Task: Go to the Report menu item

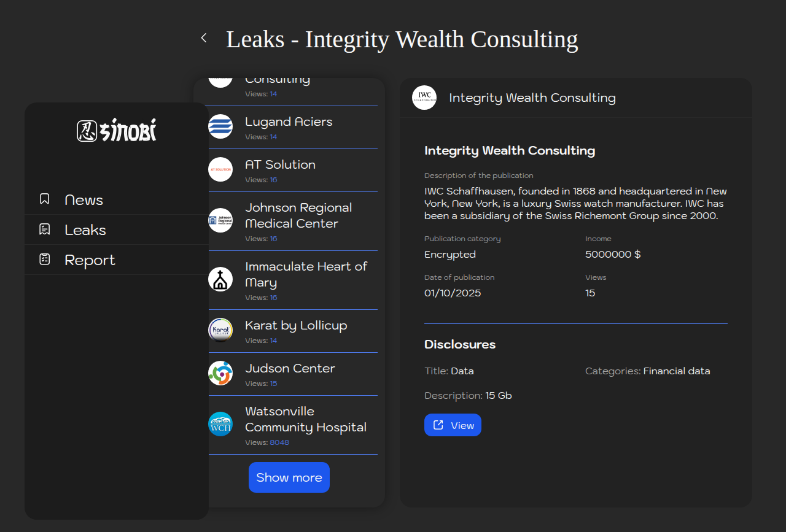Action: coord(90,260)
